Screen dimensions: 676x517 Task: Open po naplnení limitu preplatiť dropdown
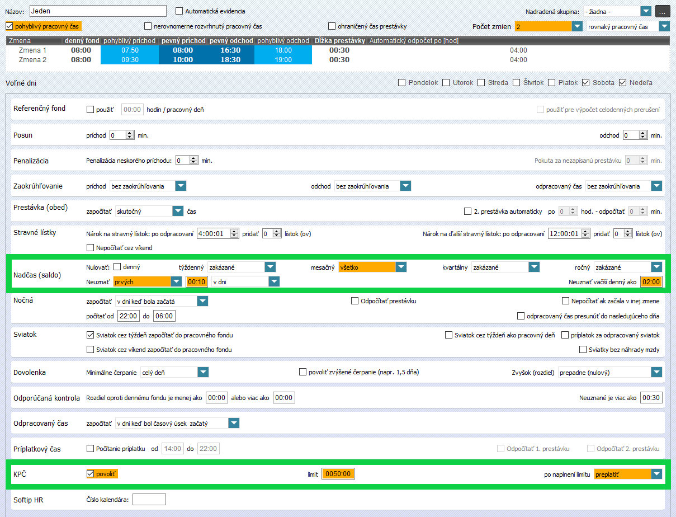coord(656,474)
